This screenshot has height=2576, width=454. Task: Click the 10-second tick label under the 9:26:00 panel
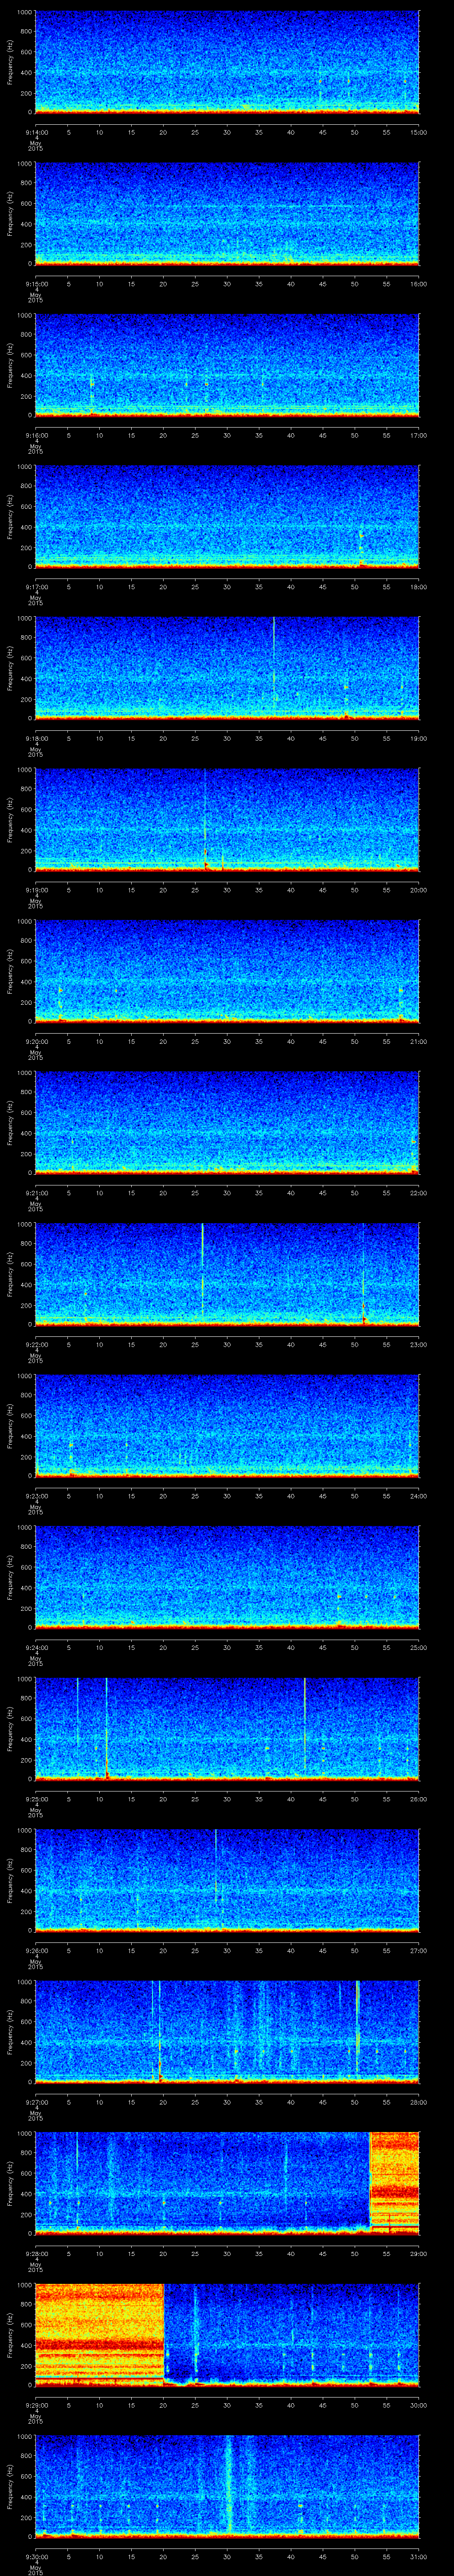[99, 1950]
